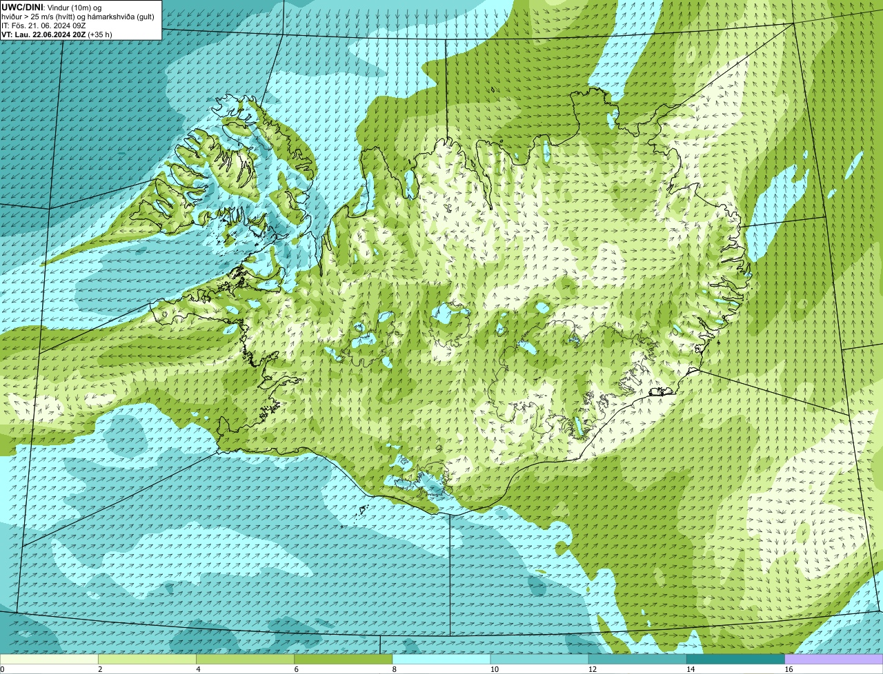Click the legend tick label "2"
The image size is (883, 674).
(100, 669)
